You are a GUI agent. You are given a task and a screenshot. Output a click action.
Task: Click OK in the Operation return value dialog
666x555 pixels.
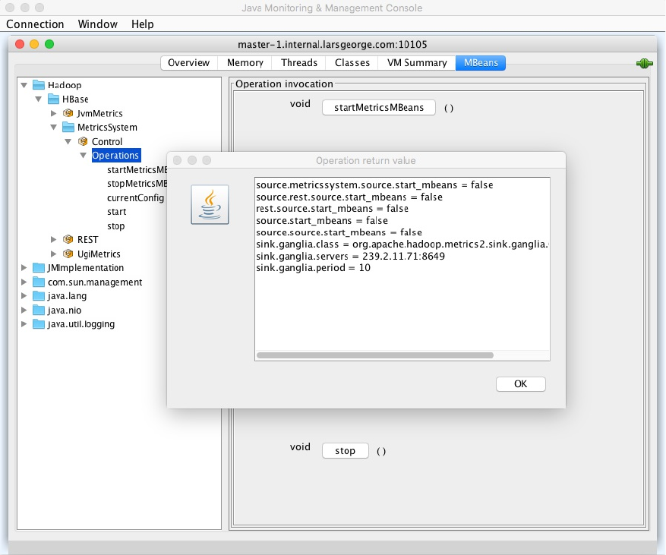[x=521, y=384]
